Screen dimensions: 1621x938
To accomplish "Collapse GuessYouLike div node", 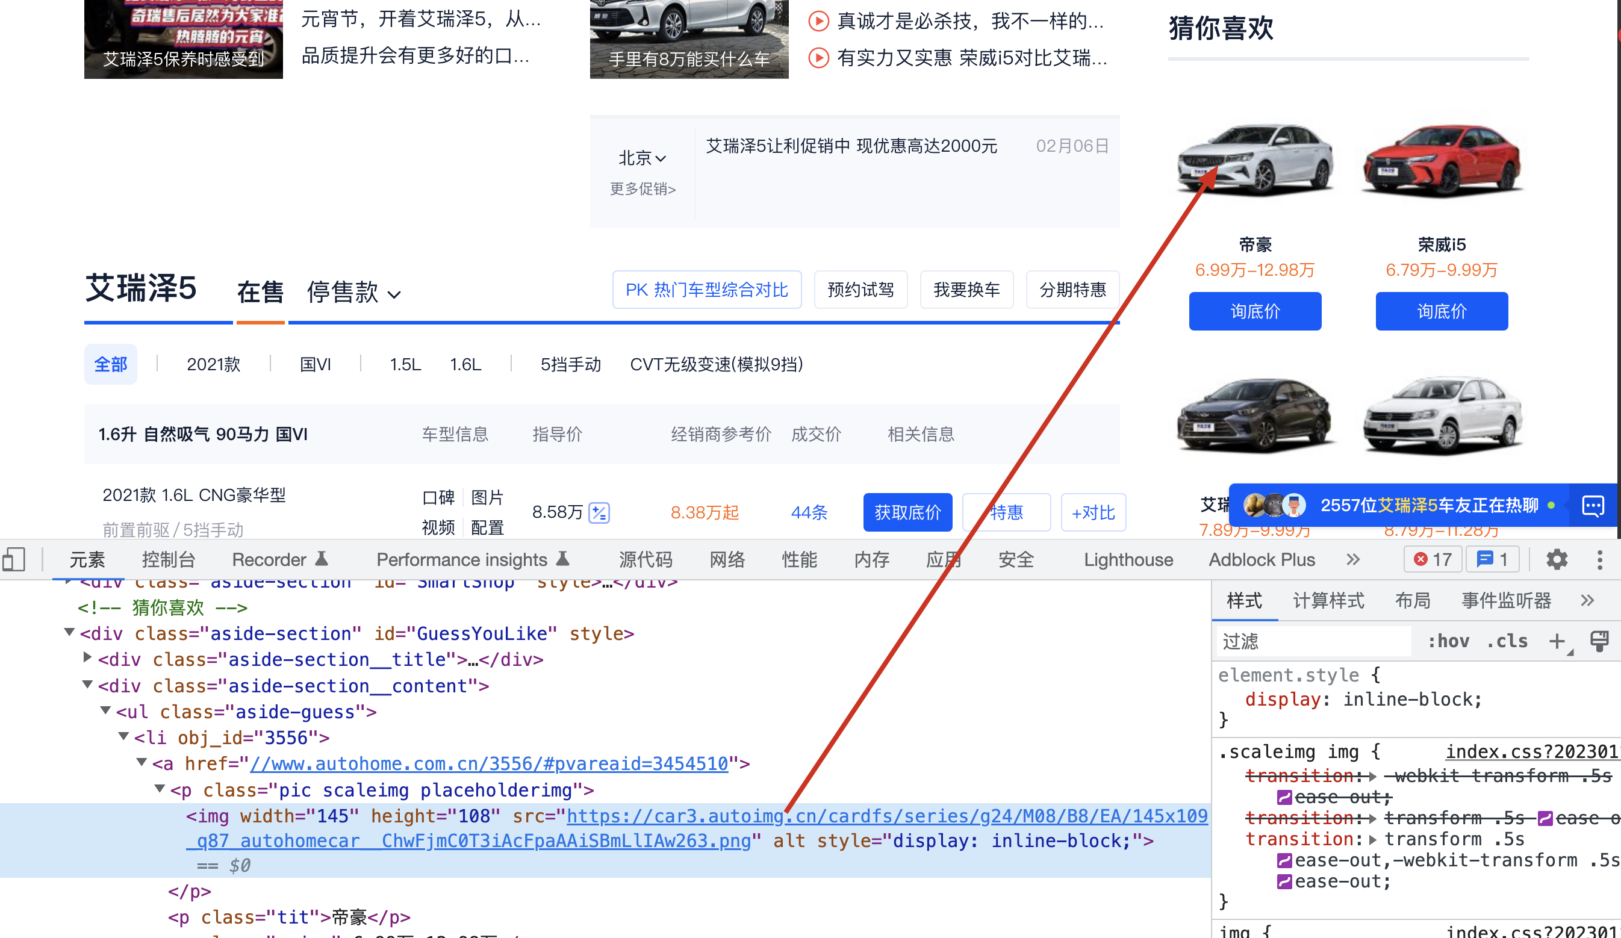I will (69, 632).
